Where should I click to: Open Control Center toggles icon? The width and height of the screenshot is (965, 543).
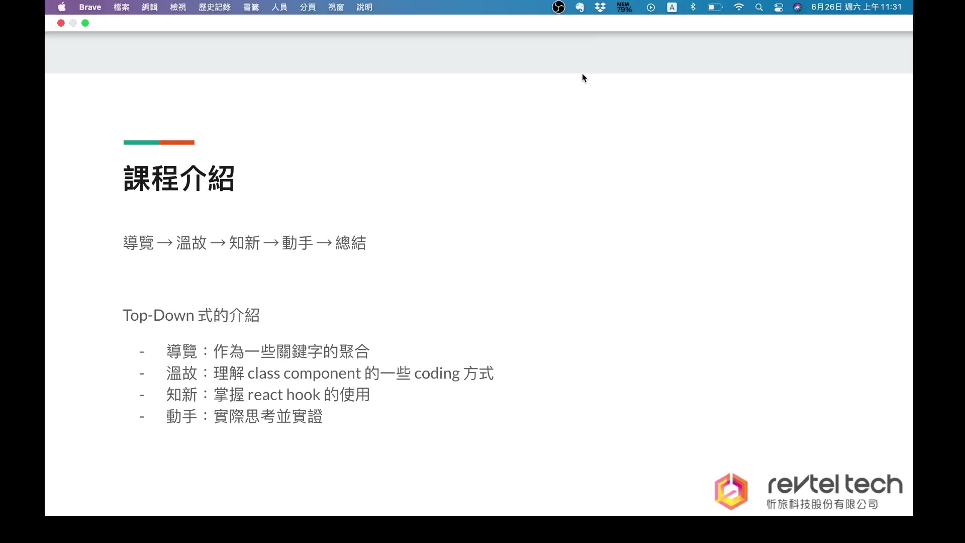779,7
